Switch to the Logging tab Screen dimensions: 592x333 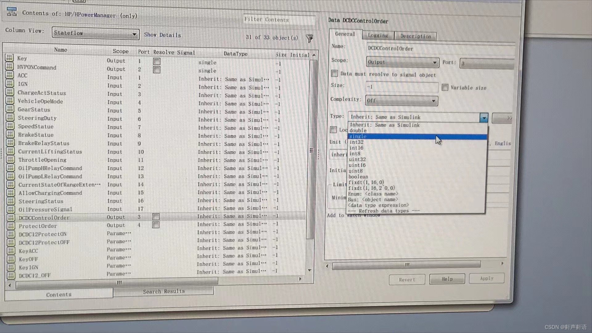pos(378,35)
